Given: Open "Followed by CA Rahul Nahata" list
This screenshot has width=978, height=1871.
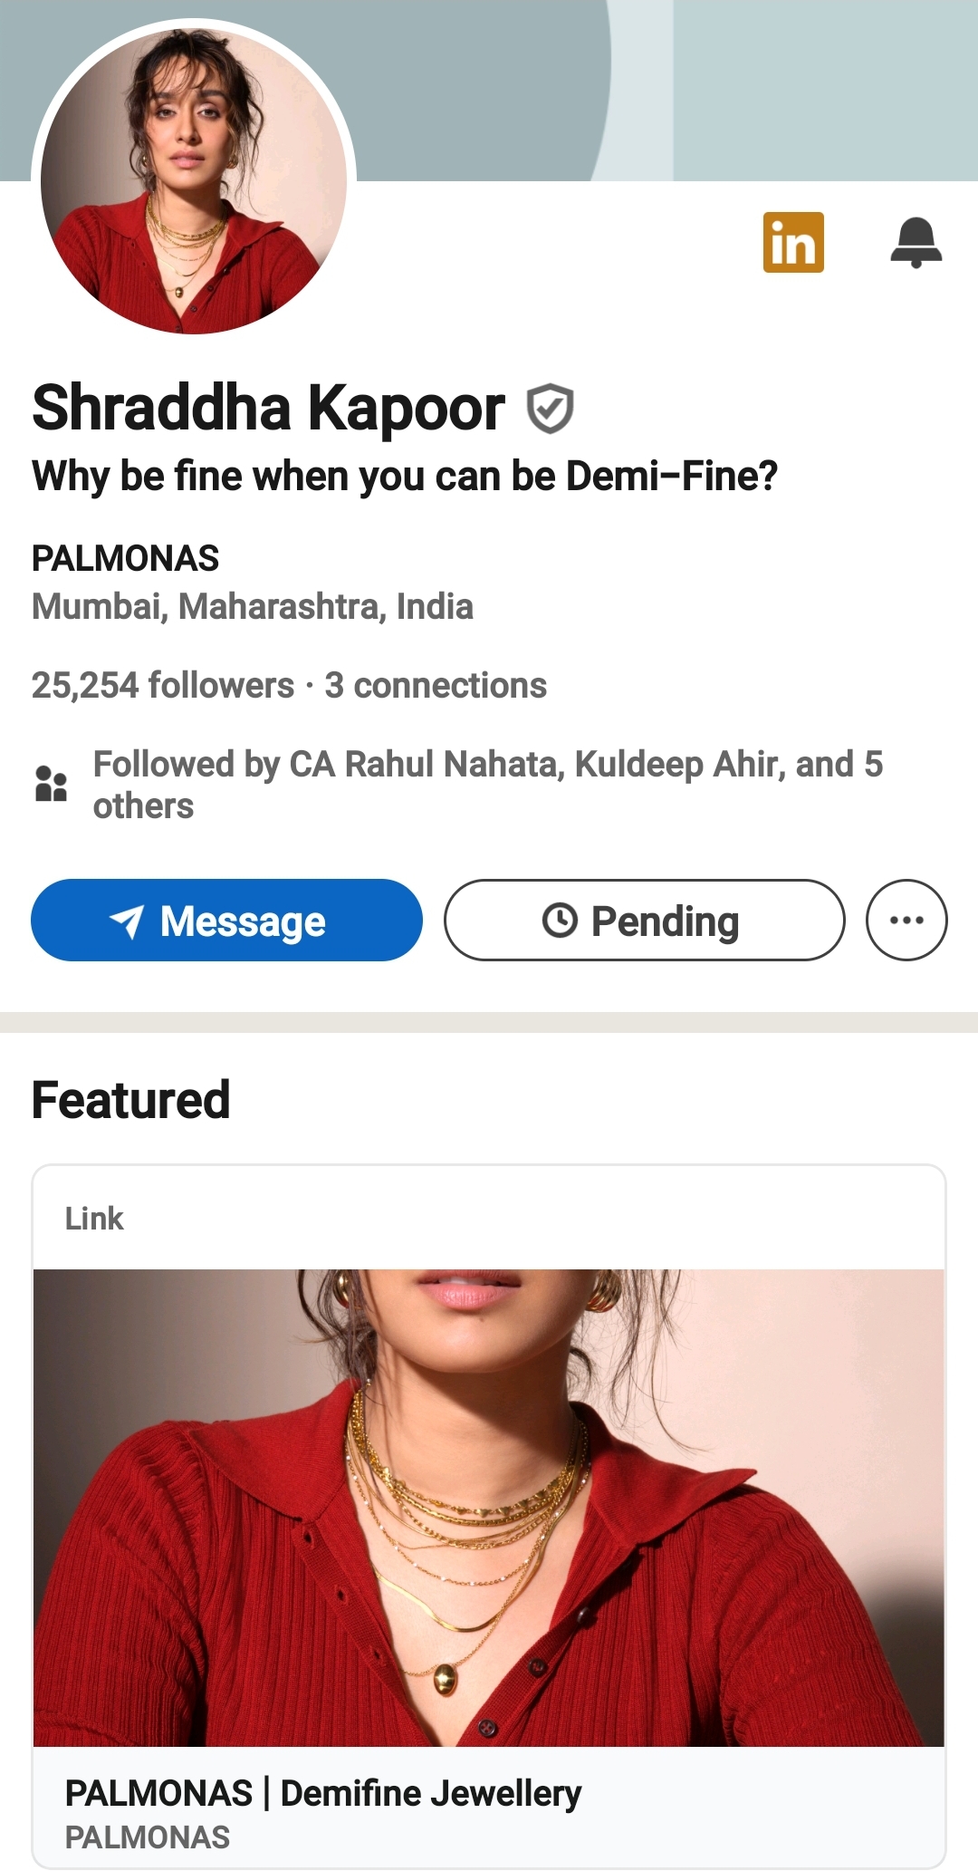Looking at the screenshot, I should [x=487, y=784].
